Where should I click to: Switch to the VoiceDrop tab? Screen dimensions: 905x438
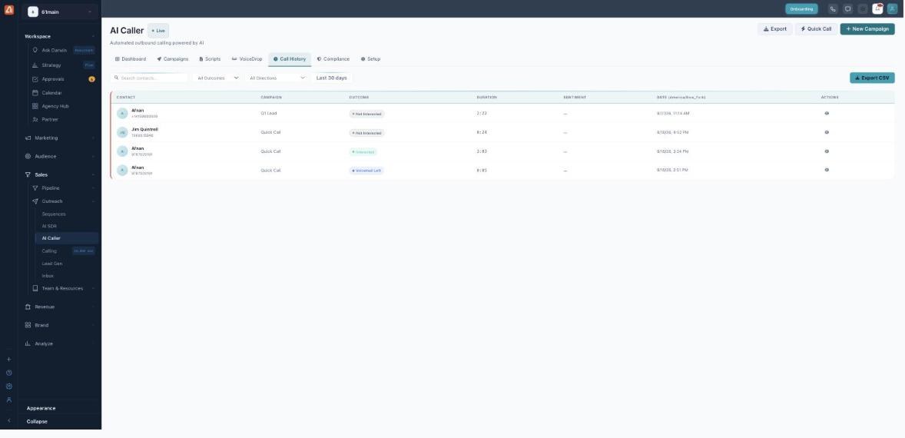coord(247,59)
